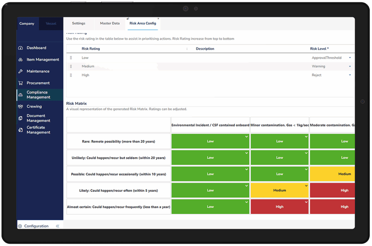Switch to the Master Data tab
372x246 pixels.
110,23
